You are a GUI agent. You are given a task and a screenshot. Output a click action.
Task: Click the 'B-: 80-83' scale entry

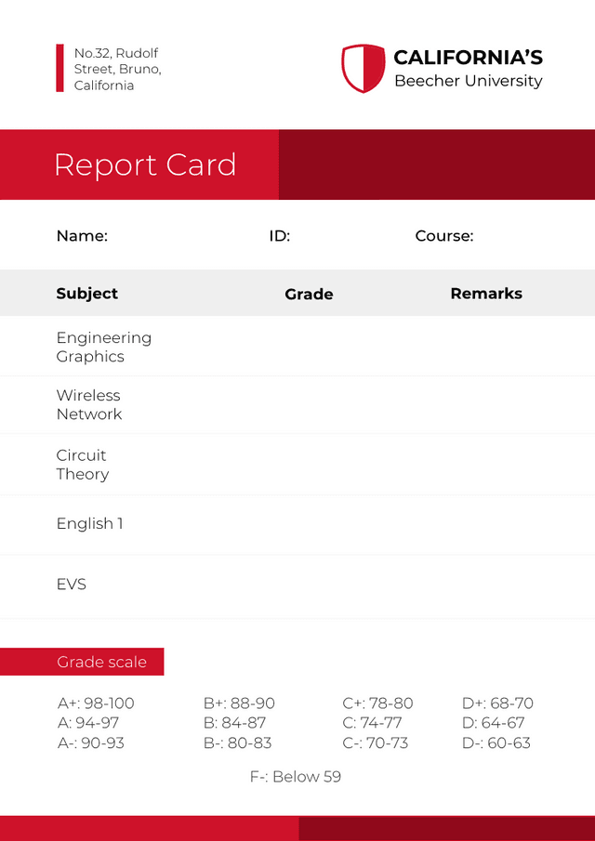pos(238,742)
